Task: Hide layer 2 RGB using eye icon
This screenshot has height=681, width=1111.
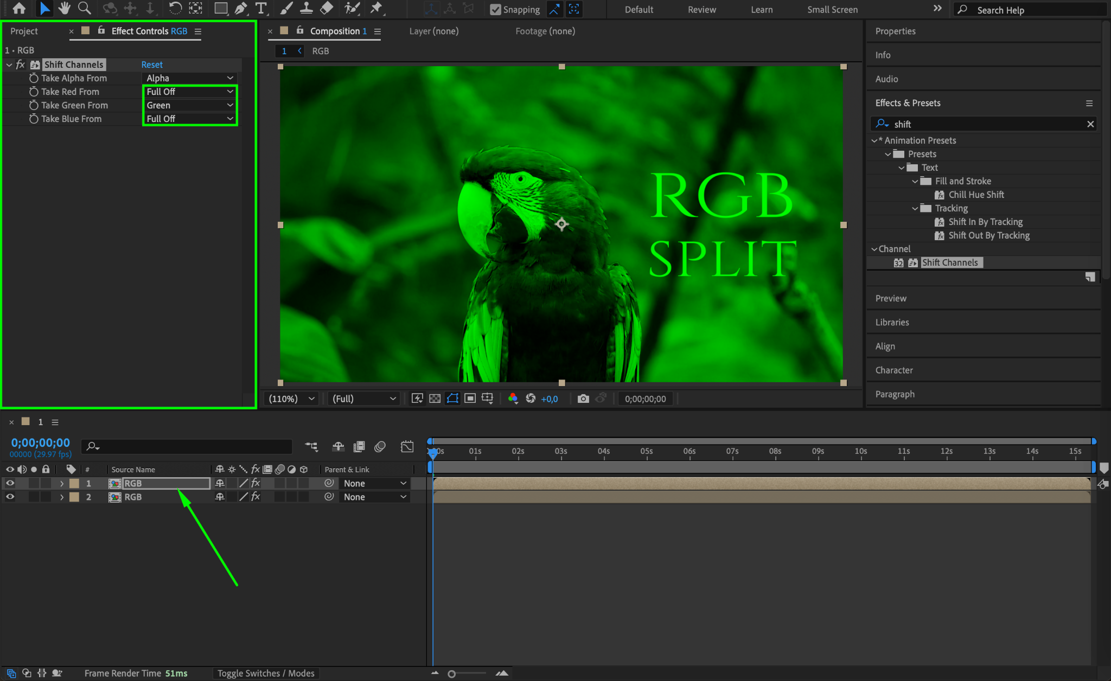Action: click(x=10, y=497)
